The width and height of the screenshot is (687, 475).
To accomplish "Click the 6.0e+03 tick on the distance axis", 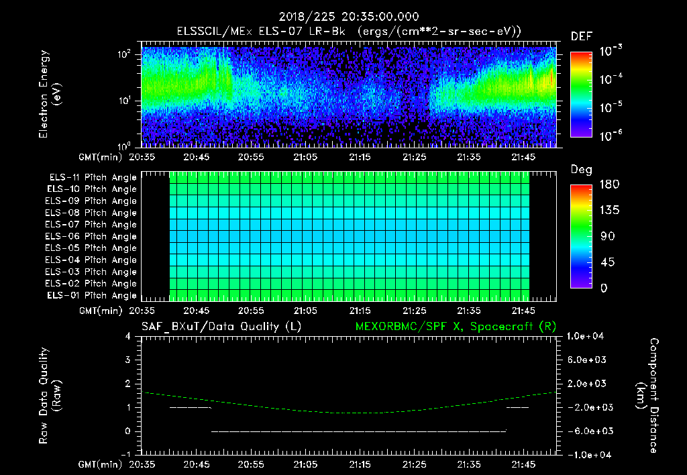I will tap(586, 360).
